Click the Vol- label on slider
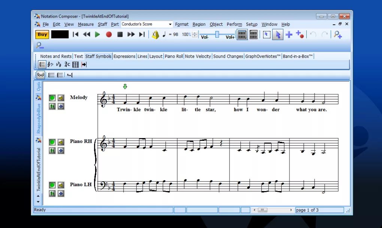Screen dimensions: 382x228 (204, 37)
